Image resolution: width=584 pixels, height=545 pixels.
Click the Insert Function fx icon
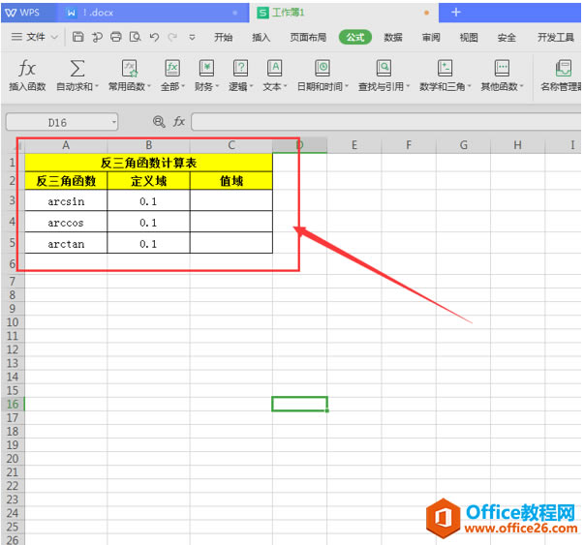[x=27, y=69]
